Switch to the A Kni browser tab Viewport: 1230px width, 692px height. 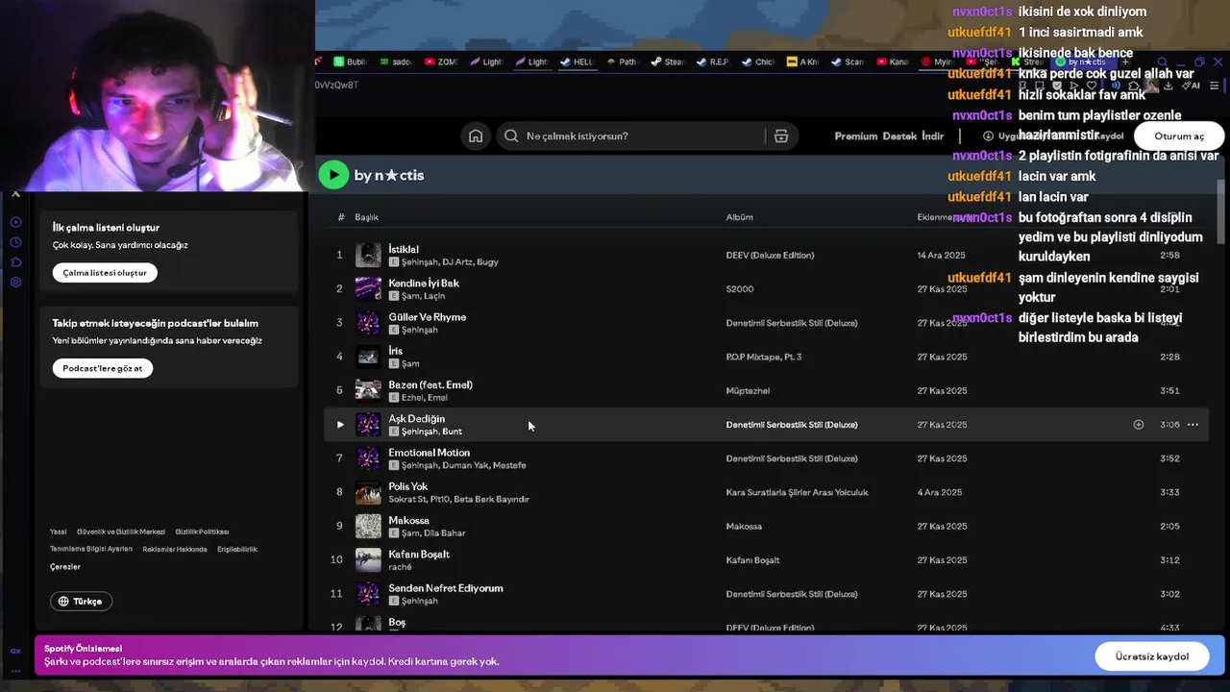click(802, 62)
